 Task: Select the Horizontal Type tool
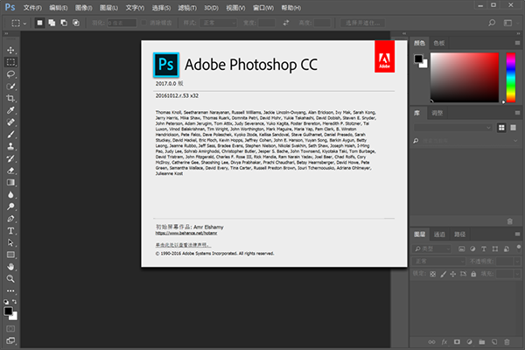point(10,231)
